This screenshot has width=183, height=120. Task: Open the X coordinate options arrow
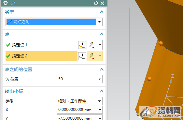100,110
